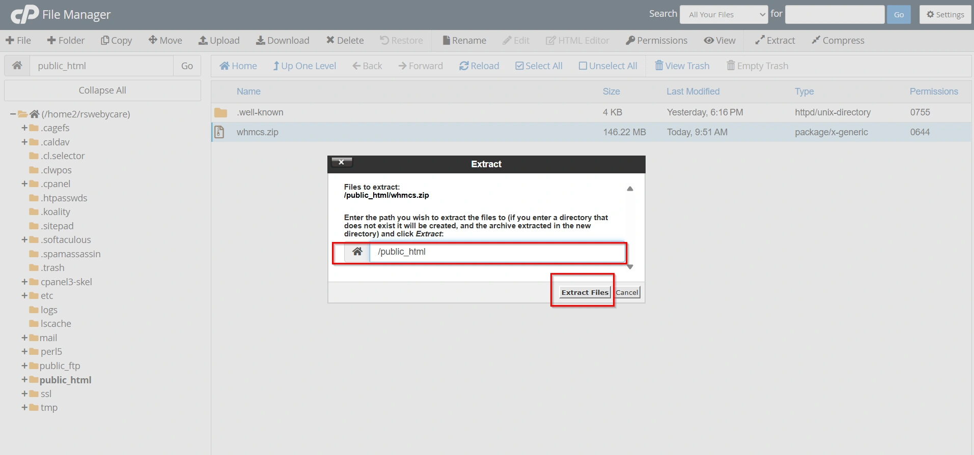Image resolution: width=974 pixels, height=455 pixels.
Task: Click the public_html path input field
Action: coord(102,66)
